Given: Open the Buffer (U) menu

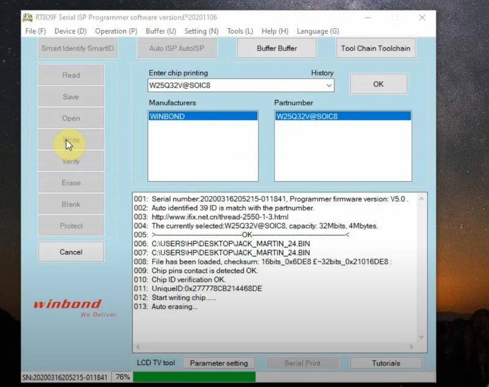Looking at the screenshot, I should coord(161,31).
